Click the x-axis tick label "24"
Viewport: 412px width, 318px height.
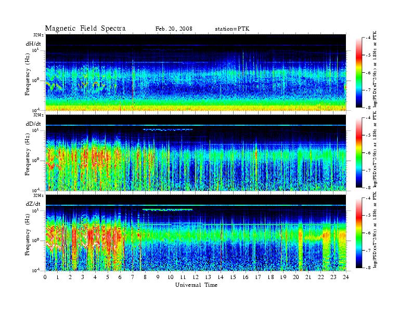coord(346,277)
